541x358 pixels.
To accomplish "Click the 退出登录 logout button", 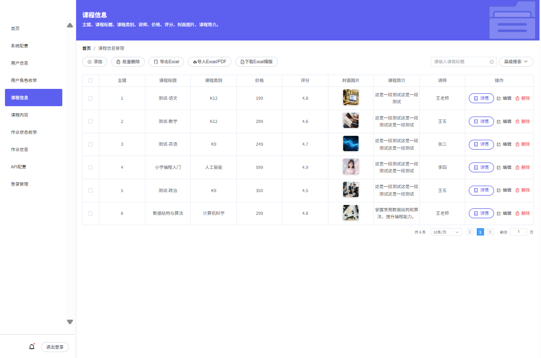I will click(55, 347).
